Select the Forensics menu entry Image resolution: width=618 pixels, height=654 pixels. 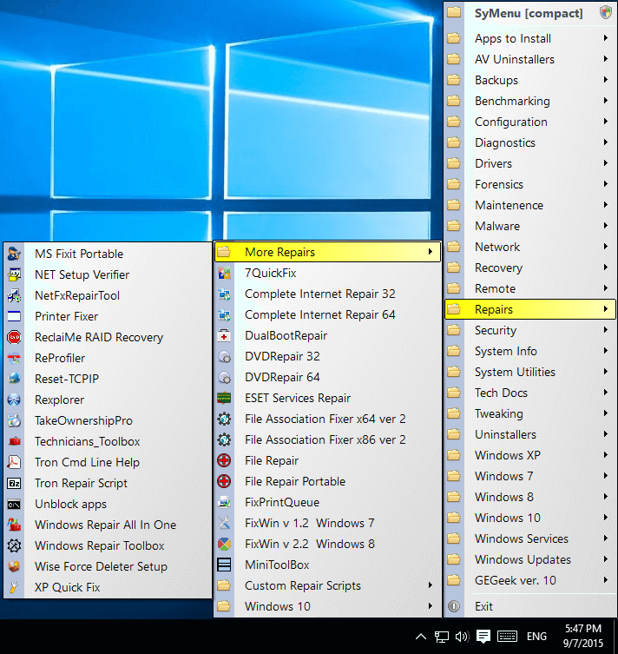pos(530,184)
